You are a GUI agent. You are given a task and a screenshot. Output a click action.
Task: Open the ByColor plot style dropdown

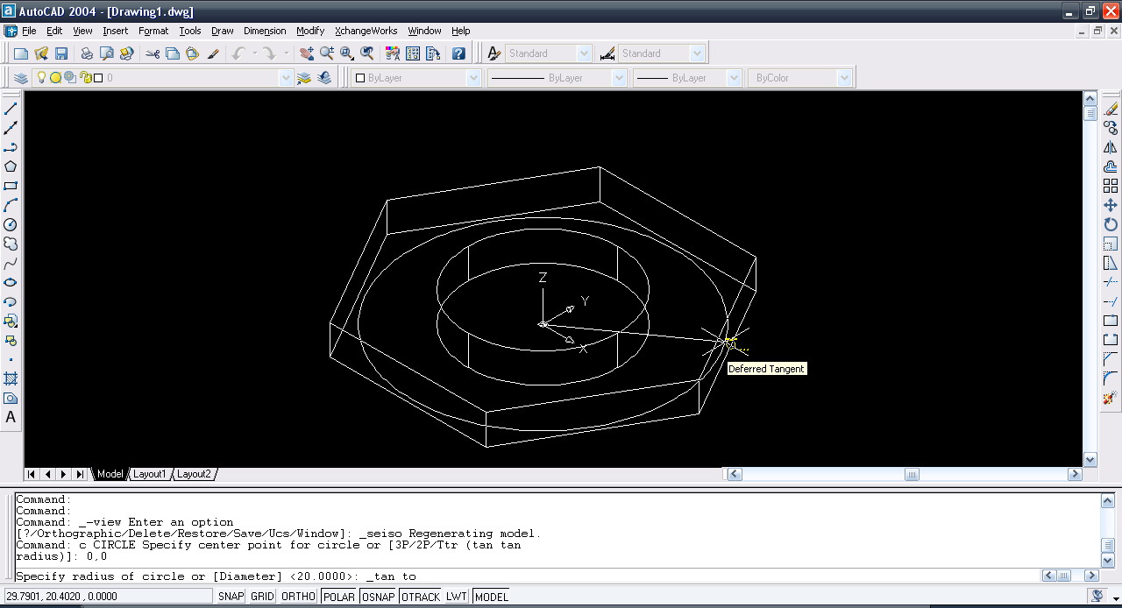click(x=844, y=78)
